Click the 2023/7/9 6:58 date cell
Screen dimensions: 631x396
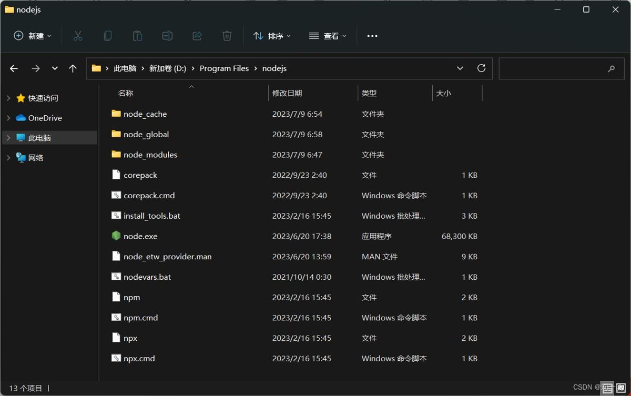click(297, 134)
